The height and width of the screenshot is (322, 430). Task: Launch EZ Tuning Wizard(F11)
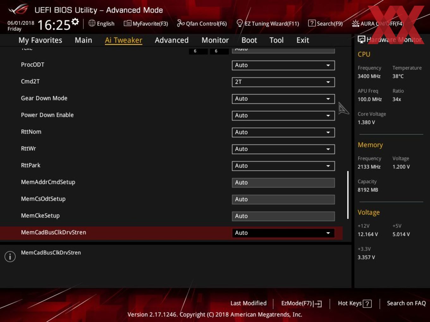(267, 23)
